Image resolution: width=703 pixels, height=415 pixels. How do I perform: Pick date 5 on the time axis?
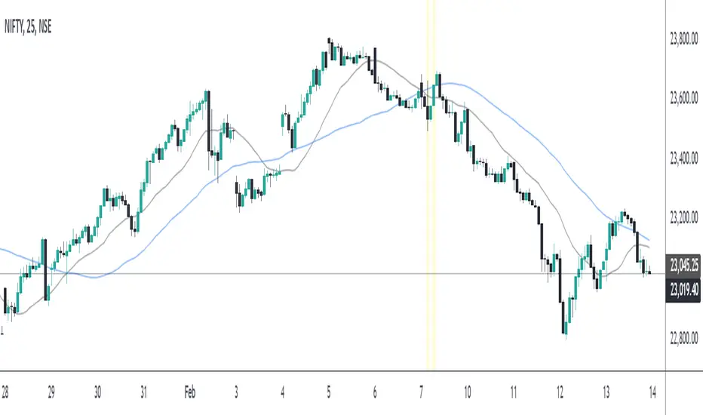329,393
